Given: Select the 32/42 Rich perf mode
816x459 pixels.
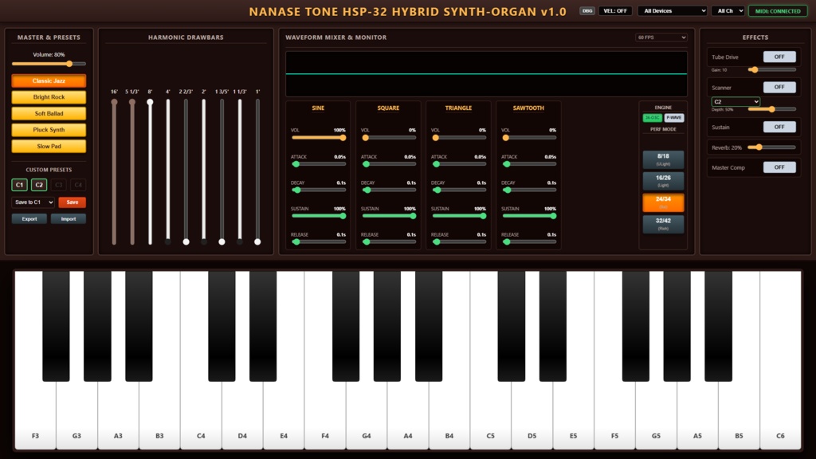Looking at the screenshot, I should click(663, 224).
